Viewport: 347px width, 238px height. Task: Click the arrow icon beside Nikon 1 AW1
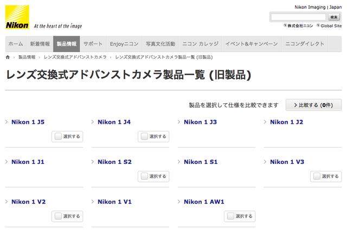pyautogui.click(x=179, y=202)
